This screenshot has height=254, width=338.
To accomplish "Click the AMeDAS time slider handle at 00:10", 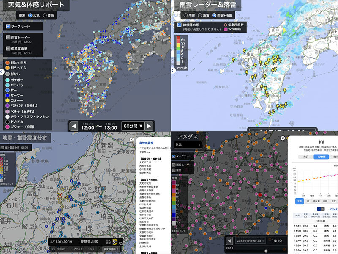I will 266,250.
